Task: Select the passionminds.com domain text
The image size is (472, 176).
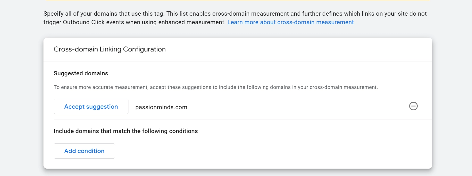Action: (161, 107)
